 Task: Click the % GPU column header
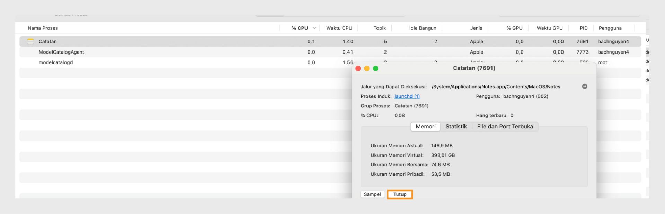(514, 28)
